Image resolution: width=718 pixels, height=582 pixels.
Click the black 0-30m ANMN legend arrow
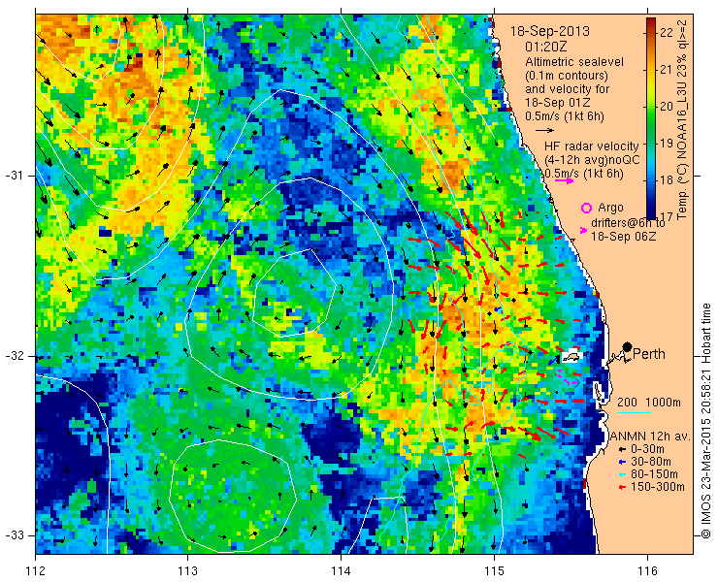621,449
